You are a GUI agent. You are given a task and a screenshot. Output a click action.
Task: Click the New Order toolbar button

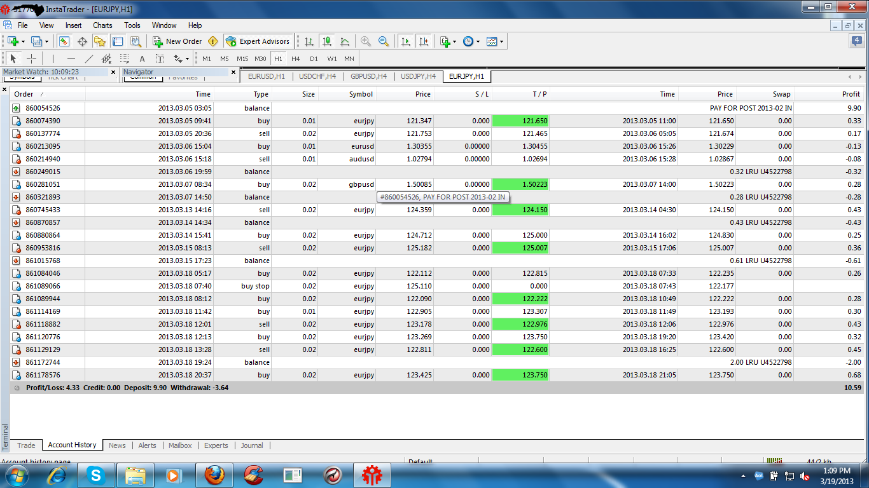(177, 41)
